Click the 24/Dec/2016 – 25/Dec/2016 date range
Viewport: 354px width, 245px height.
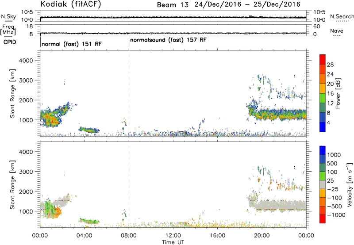247,4
